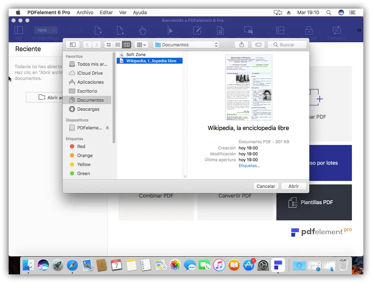372x283 pixels.
Task: Click the hand Mover tool icon
Action: coord(142,30)
